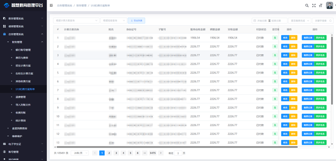This screenshot has width=336, height=161.
Task: Click 缴费记录 button in row 9
Action: pyautogui.click(x=308, y=108)
